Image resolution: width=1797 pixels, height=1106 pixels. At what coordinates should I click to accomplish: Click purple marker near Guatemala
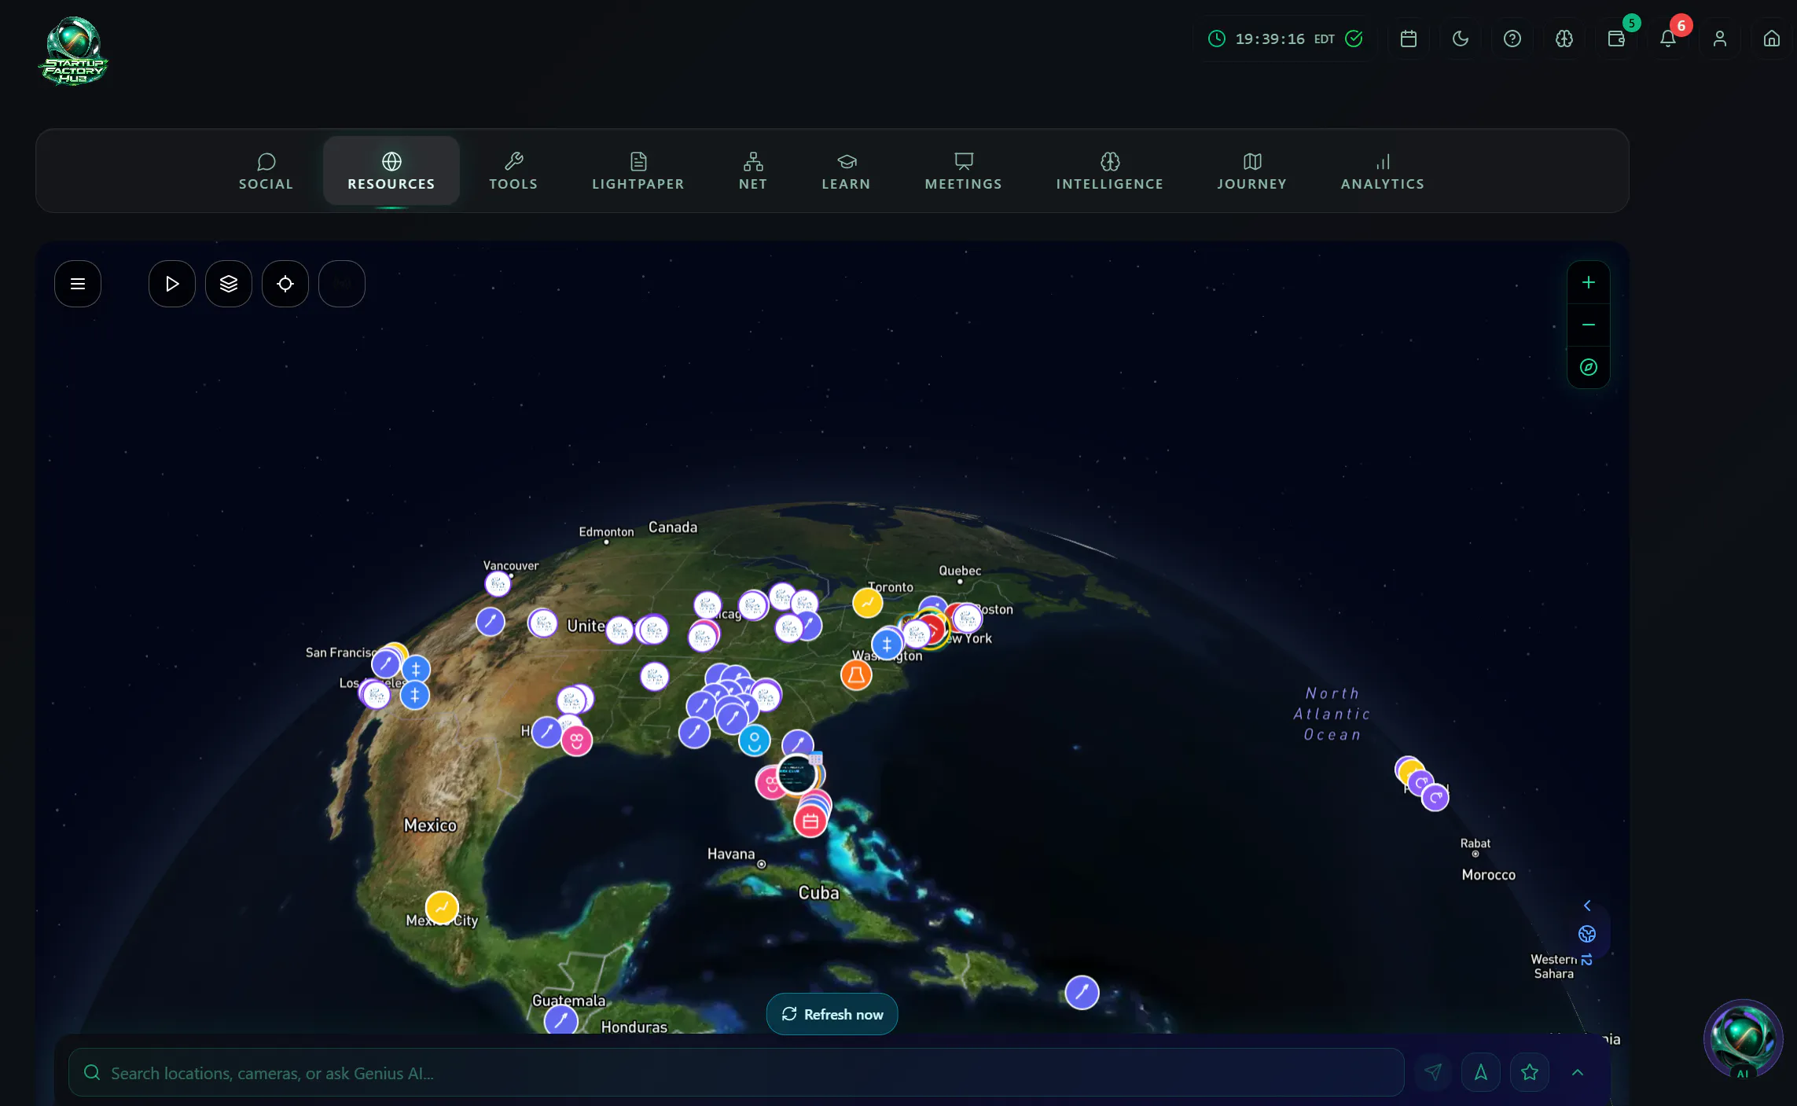pyautogui.click(x=560, y=1020)
